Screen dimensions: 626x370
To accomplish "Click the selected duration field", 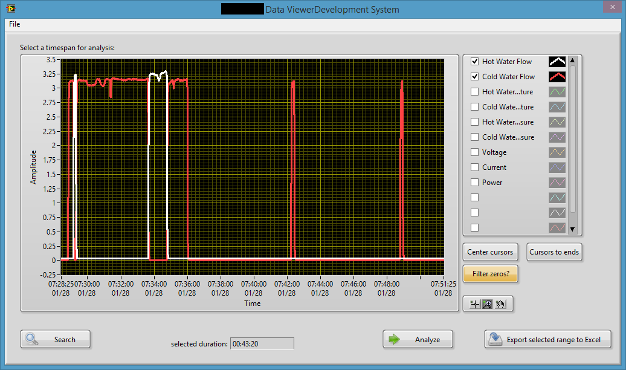I will pos(262,343).
